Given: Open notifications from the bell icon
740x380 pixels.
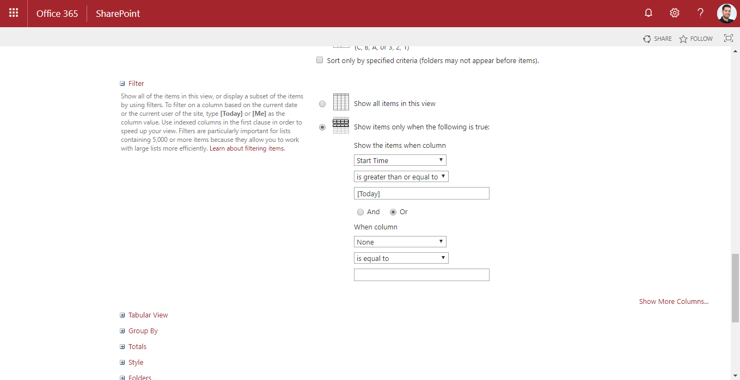Looking at the screenshot, I should 648,13.
